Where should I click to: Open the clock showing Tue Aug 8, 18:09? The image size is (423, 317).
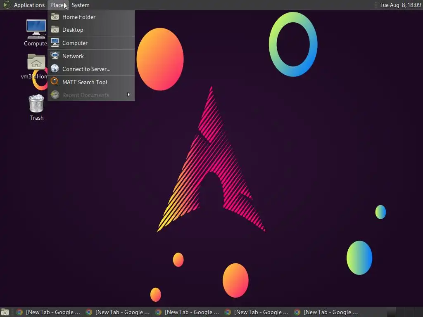(x=400, y=5)
